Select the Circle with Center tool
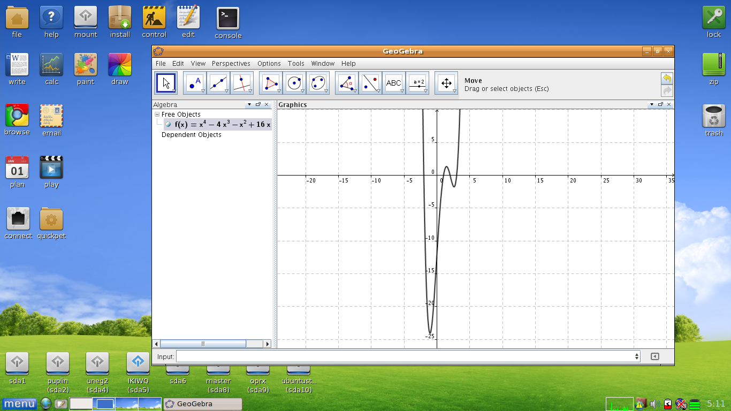This screenshot has width=731, height=411. click(x=294, y=81)
